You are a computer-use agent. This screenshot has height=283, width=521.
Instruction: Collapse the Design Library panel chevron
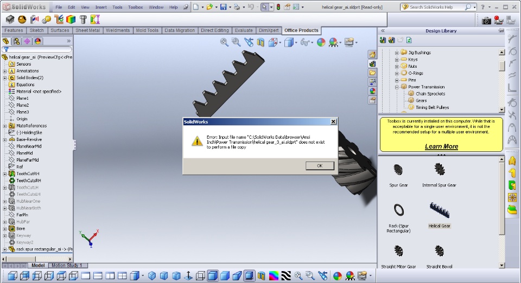[383, 30]
